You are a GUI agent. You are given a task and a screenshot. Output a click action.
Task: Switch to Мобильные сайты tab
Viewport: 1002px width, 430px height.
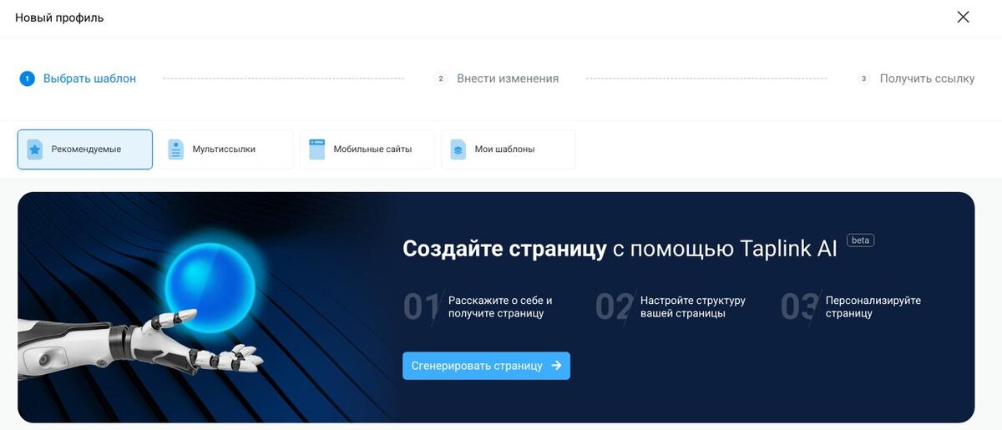[367, 149]
